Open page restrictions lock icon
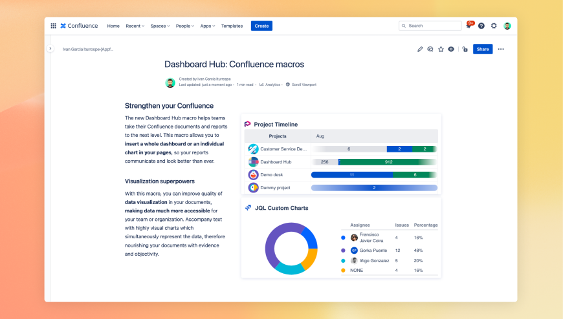 465,49
